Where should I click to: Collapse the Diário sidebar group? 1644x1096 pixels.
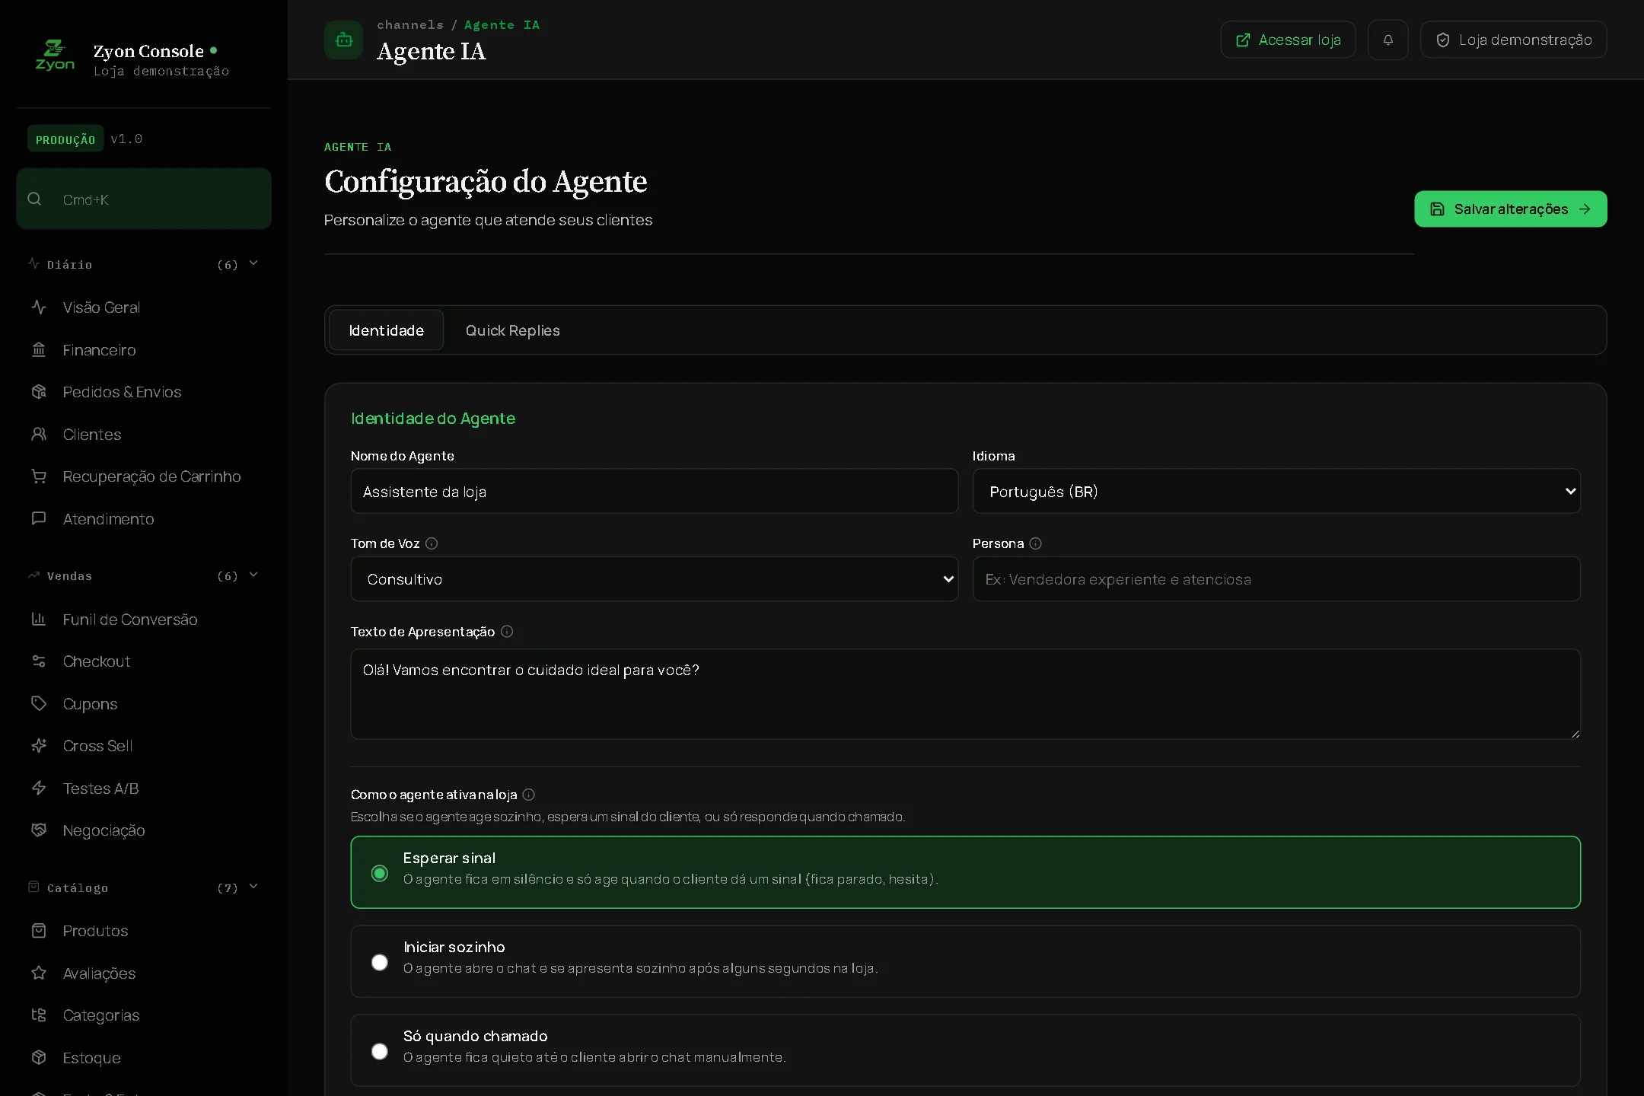point(144,264)
